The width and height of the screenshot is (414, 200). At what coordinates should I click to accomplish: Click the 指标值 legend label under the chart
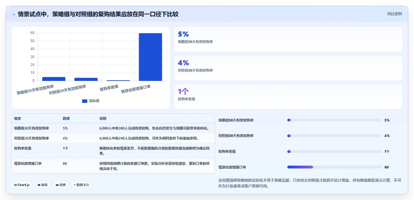coord(94,101)
